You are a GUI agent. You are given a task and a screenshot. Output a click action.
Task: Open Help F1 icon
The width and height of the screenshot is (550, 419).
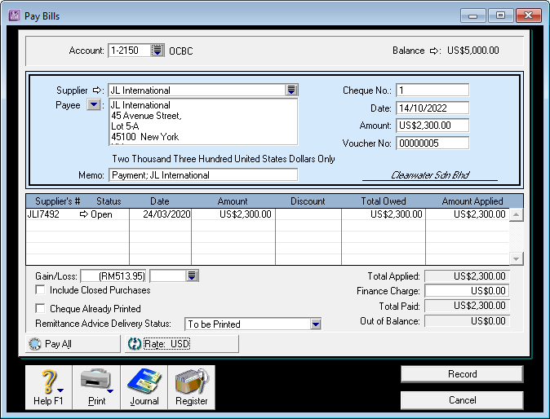[x=48, y=382]
